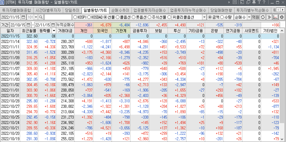Screen dimensions: 286x142
Task: Expand the 순매수 dropdown
Action: point(249,17)
